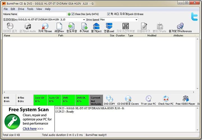This screenshot has width=202, height=140.
Task: Click the Data CD capacity bar
Action: coord(40,100)
